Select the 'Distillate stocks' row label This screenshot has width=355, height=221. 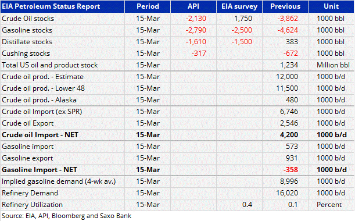[x=27, y=42]
